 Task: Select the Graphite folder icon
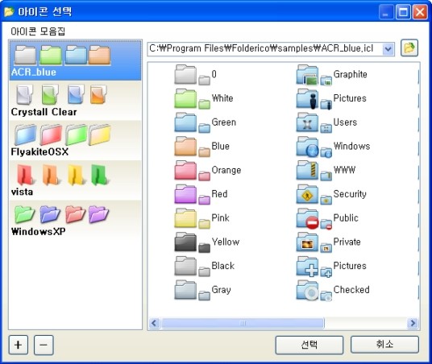click(x=307, y=74)
